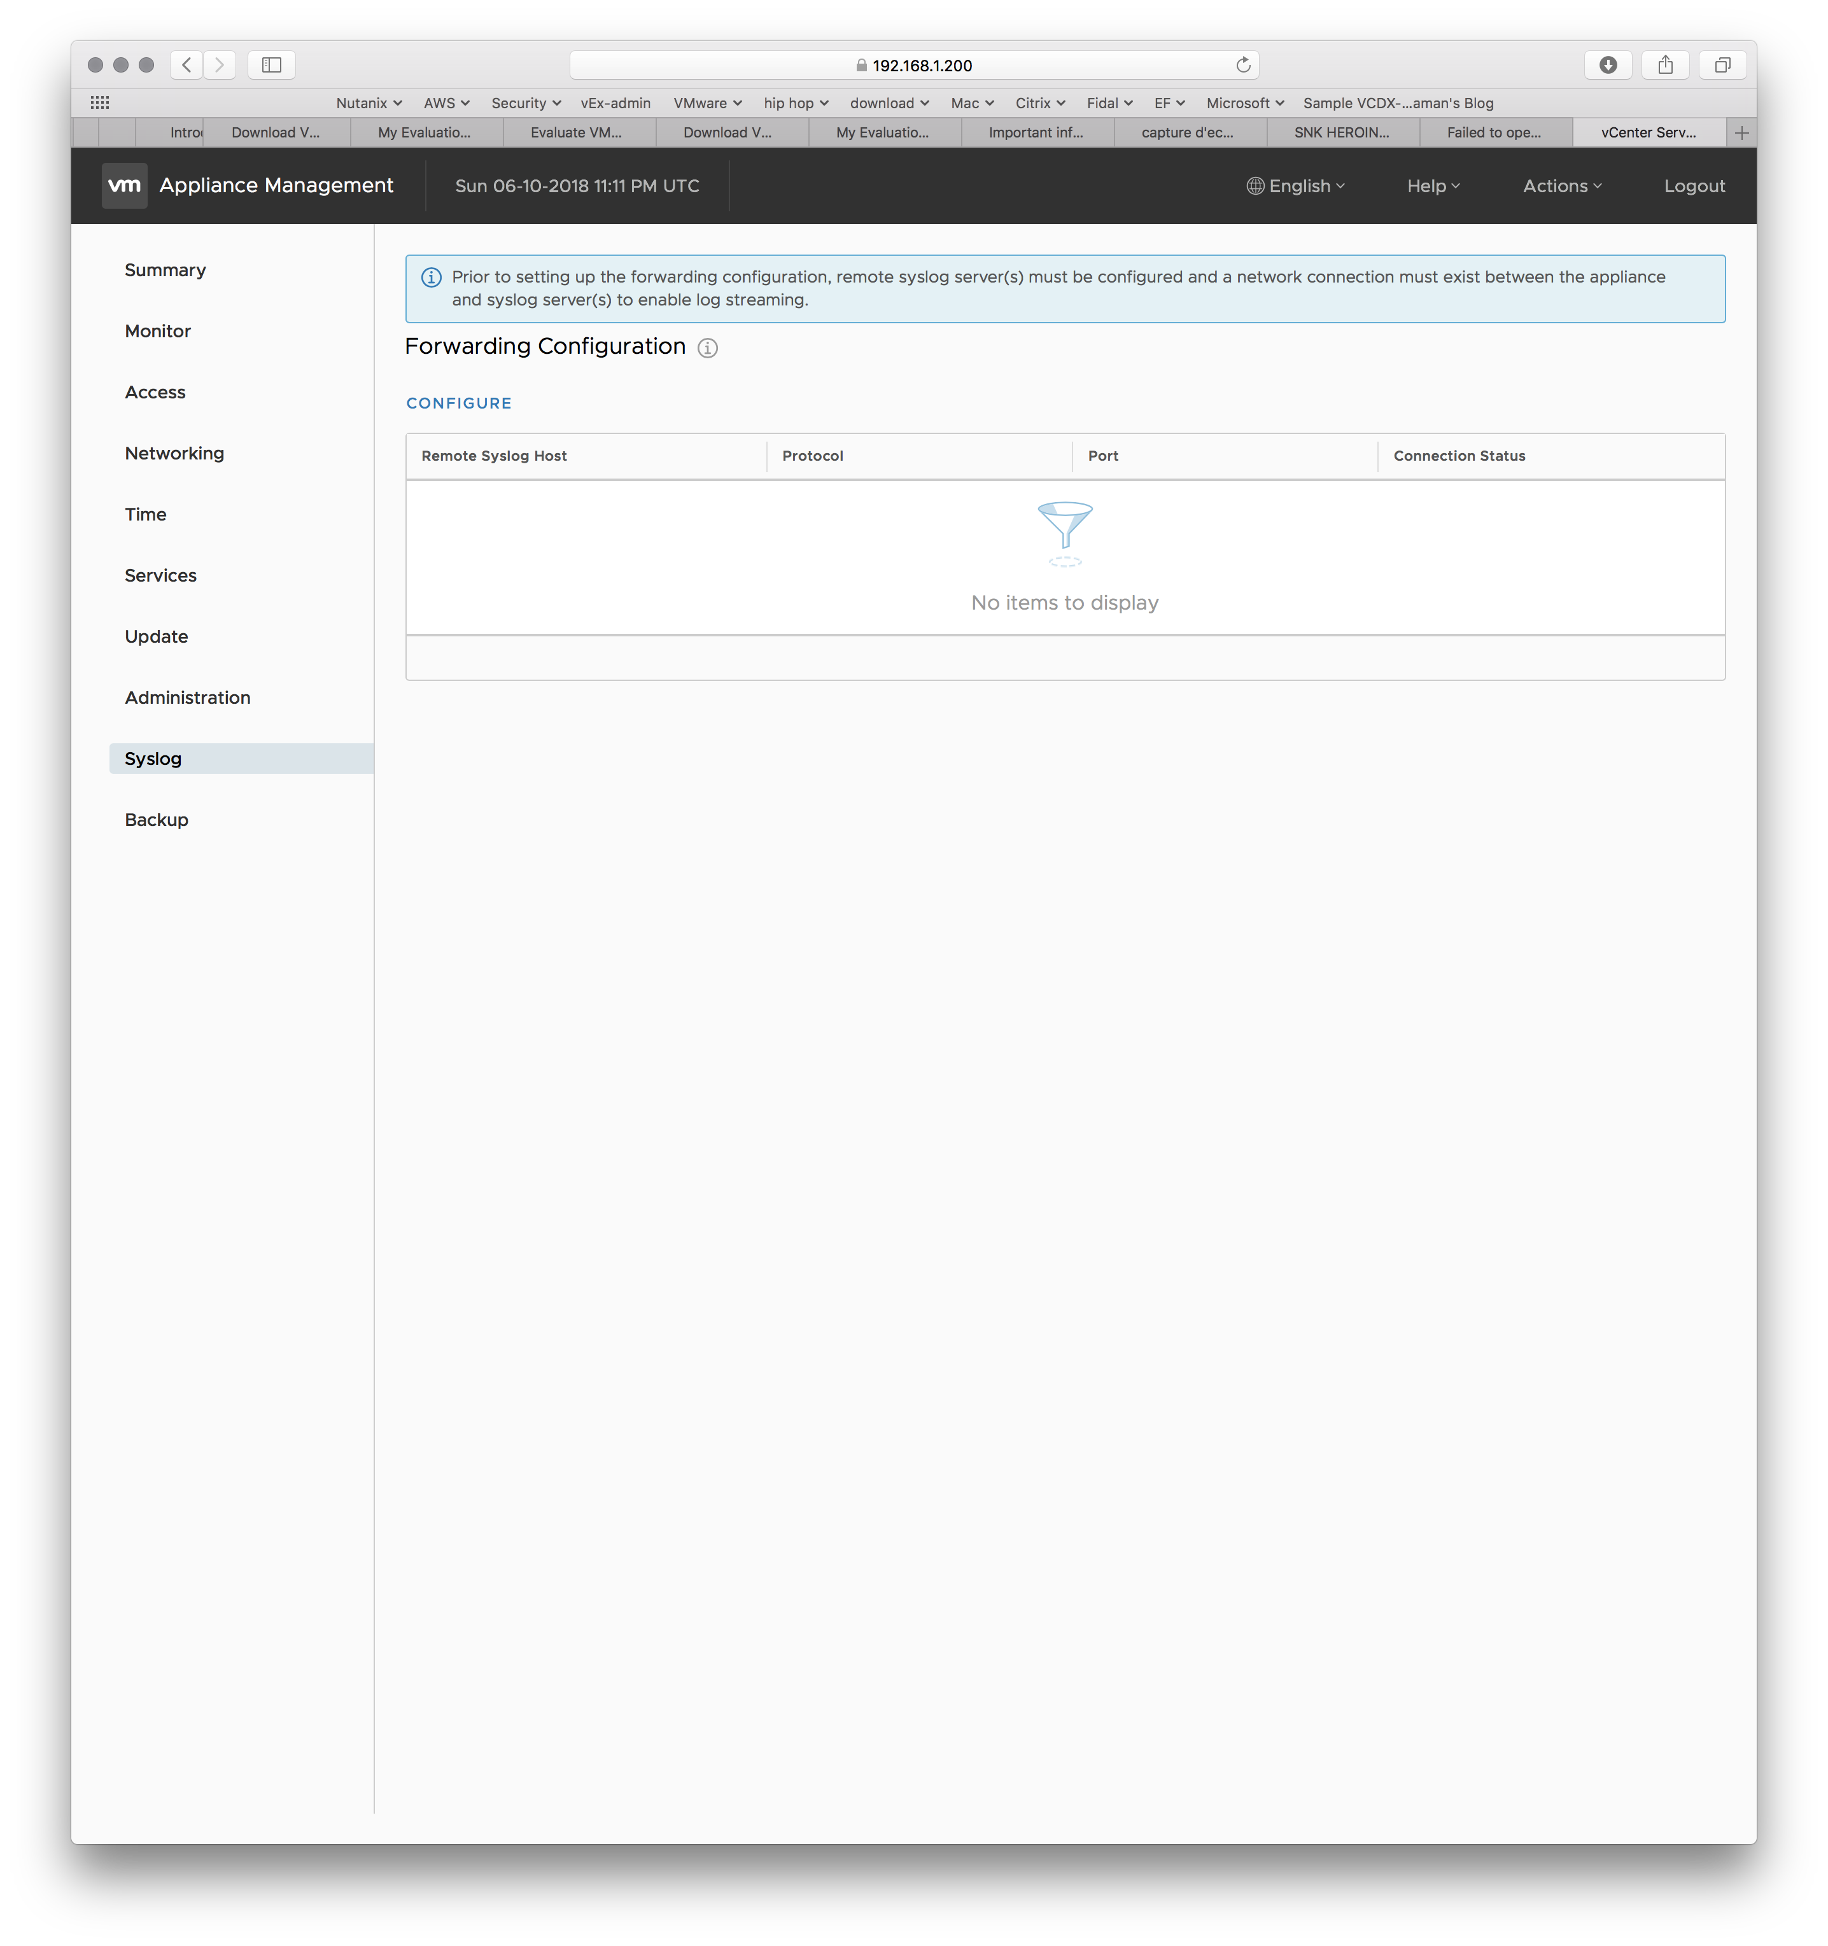Select Syslog in the sidebar

pyautogui.click(x=241, y=759)
